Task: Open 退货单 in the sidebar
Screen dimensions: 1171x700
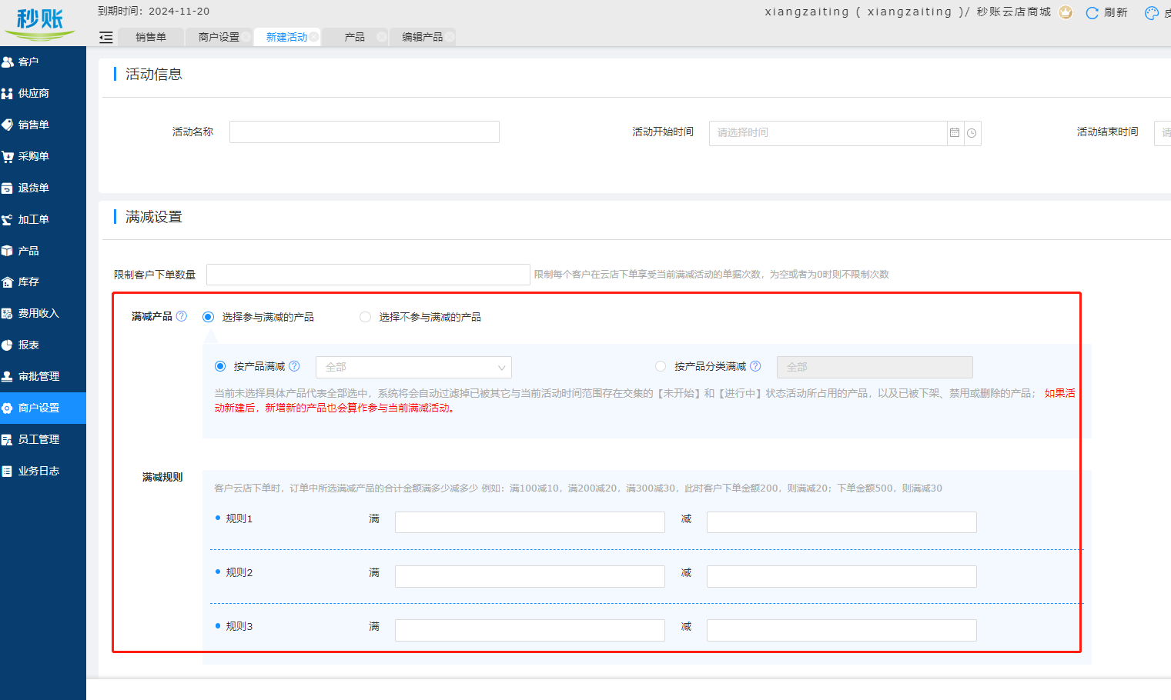Action: pos(43,188)
